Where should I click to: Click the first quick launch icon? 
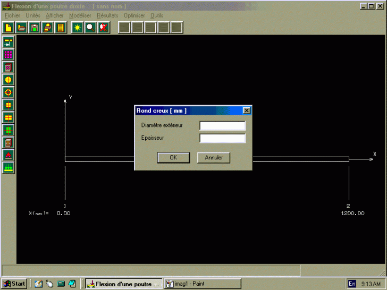(38, 284)
